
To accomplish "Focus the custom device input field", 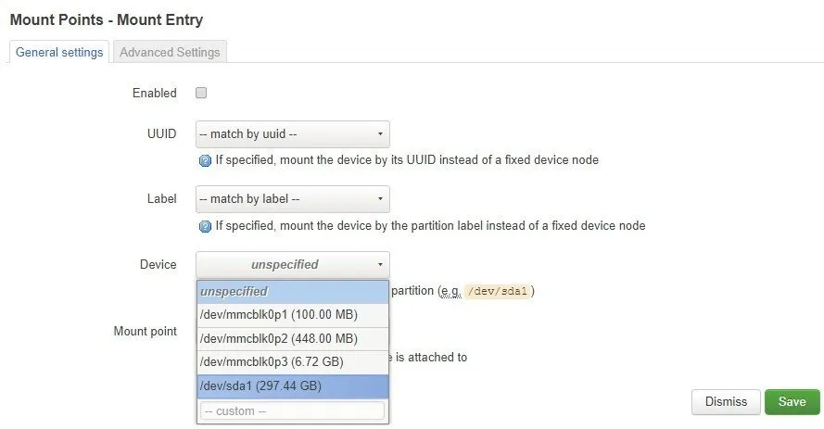I will [292, 410].
